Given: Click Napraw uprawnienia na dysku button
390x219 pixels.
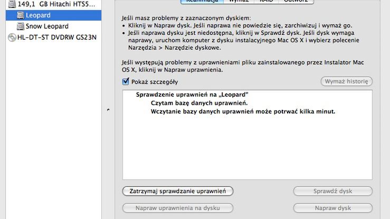Looking at the screenshot, I should click(x=178, y=208).
